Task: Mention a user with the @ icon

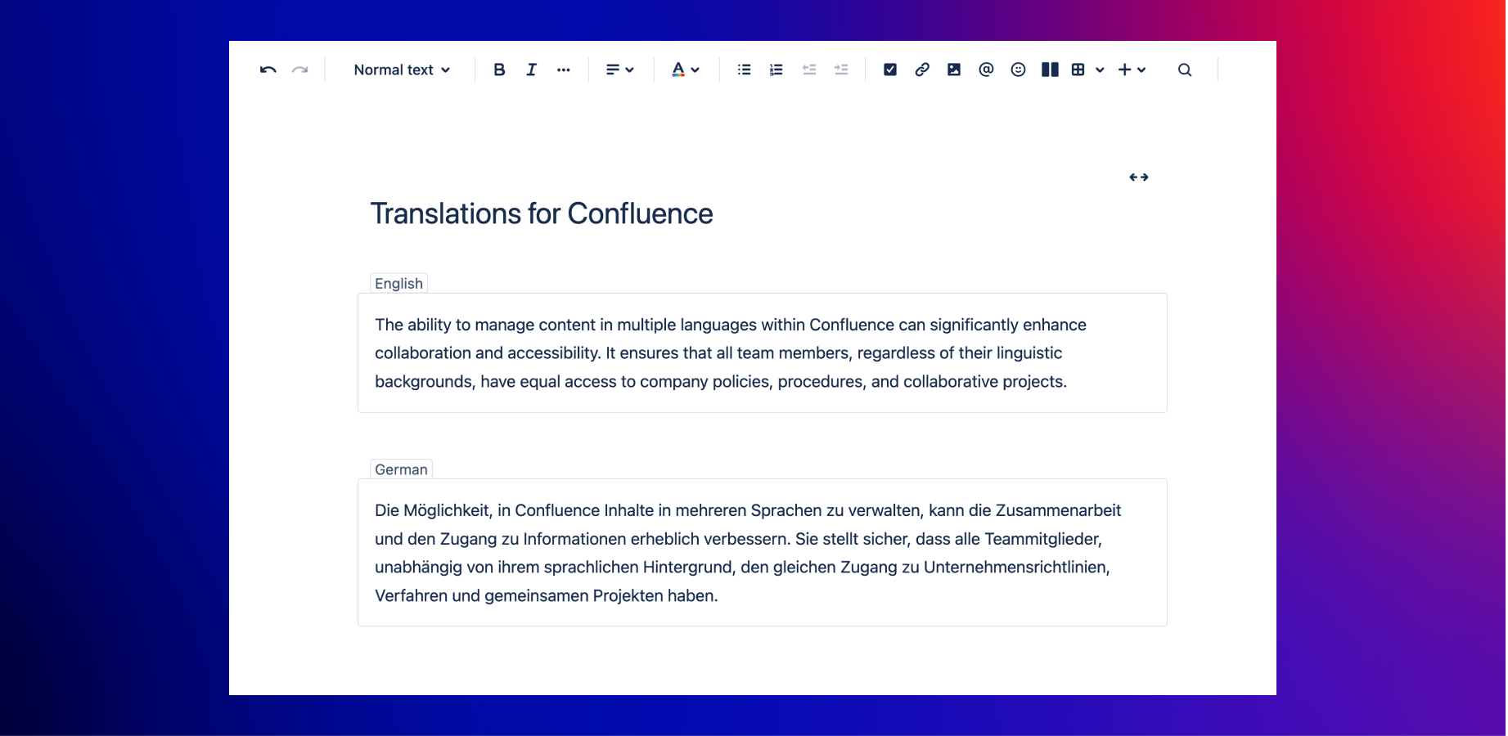Action: pos(986,70)
